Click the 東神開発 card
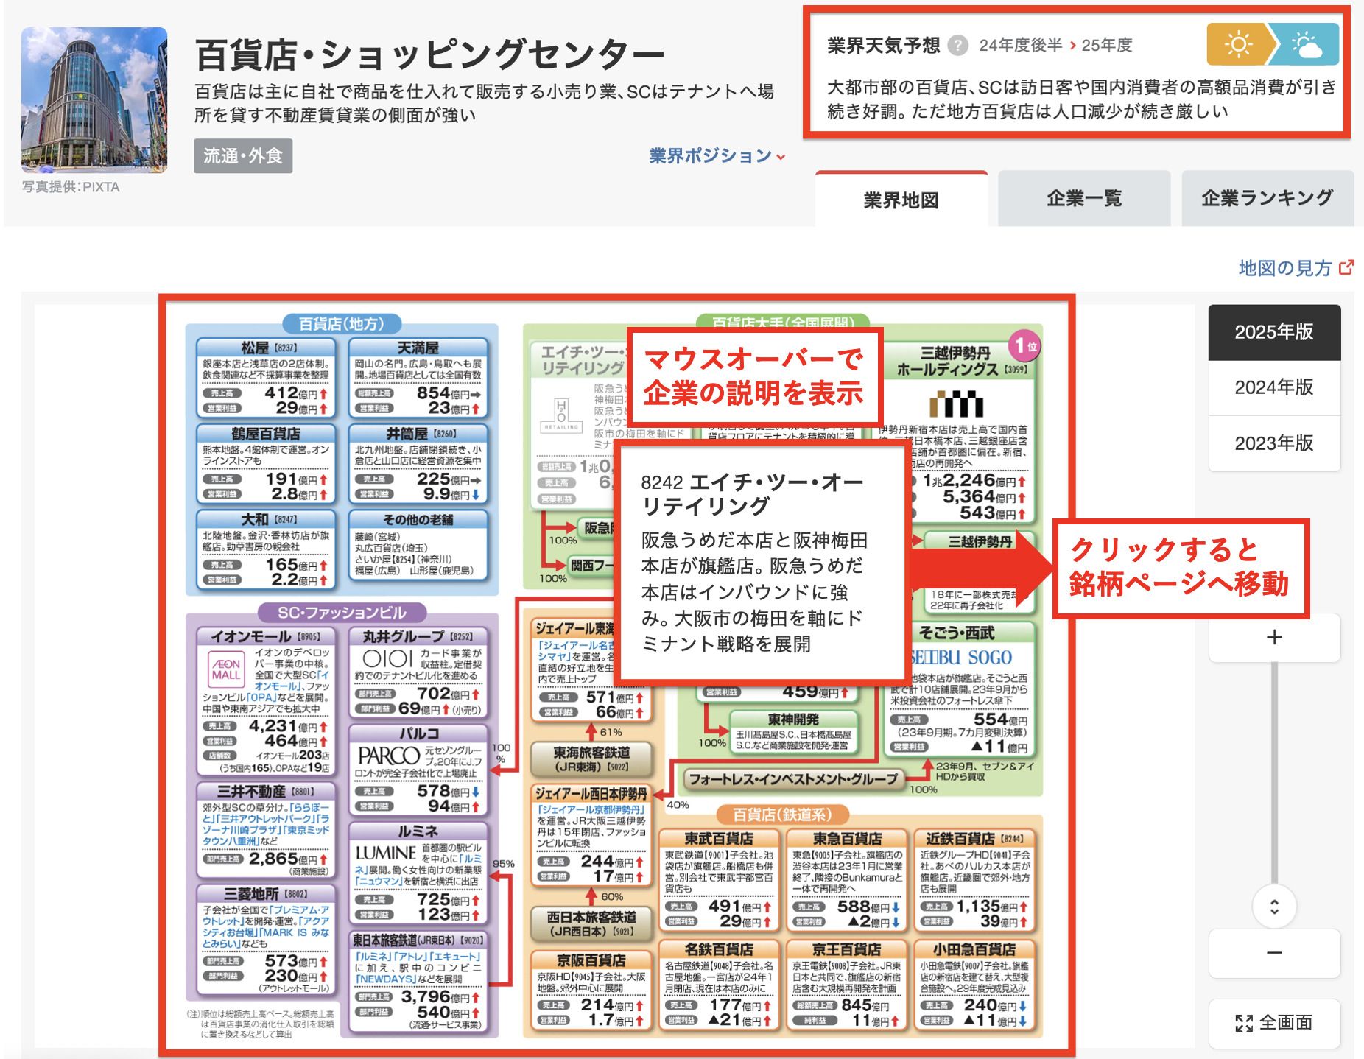The width and height of the screenshot is (1364, 1059). (x=793, y=732)
